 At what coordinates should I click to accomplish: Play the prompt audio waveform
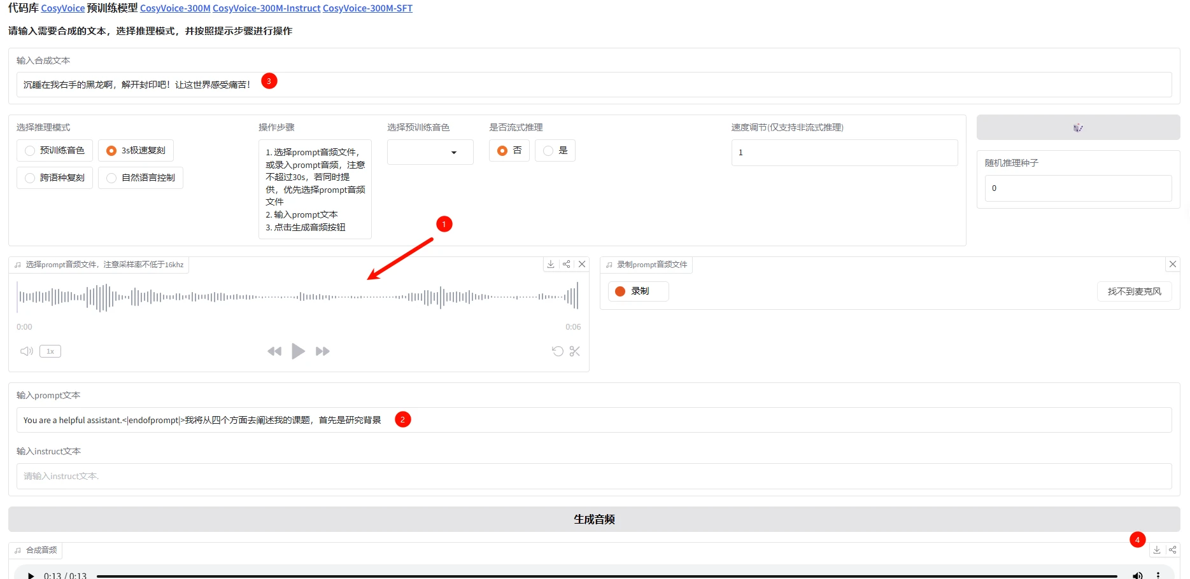click(298, 351)
